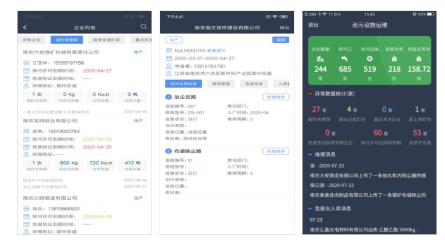
Task: Tap location icon next to 雄州街道 address of 南京六合煤矿机械
Action: pyautogui.click(x=26, y=86)
